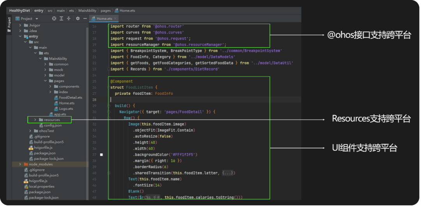This screenshot has width=421, height=207.
Task: Click the Blank() call on line 47
Action: pyautogui.click(x=136, y=191)
